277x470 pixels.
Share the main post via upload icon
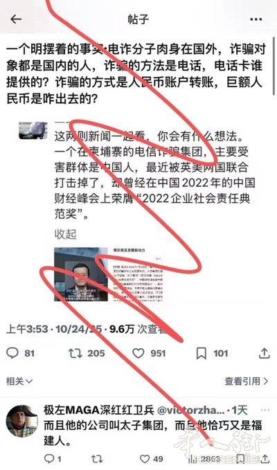tap(264, 353)
